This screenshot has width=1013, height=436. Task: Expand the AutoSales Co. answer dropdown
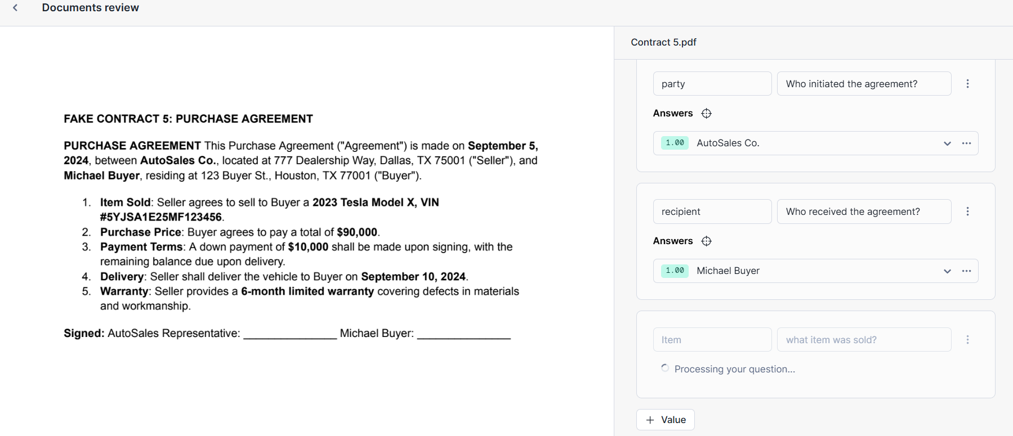[x=947, y=143]
